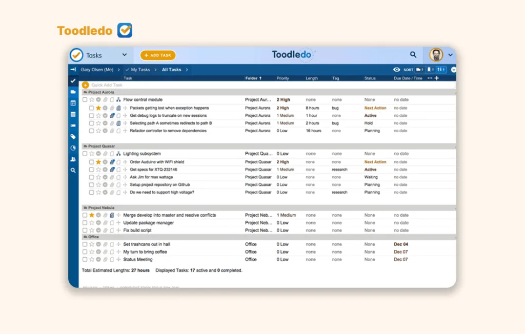The width and height of the screenshot is (525, 334).
Task: Click the add column plus icon
Action: pos(437,78)
